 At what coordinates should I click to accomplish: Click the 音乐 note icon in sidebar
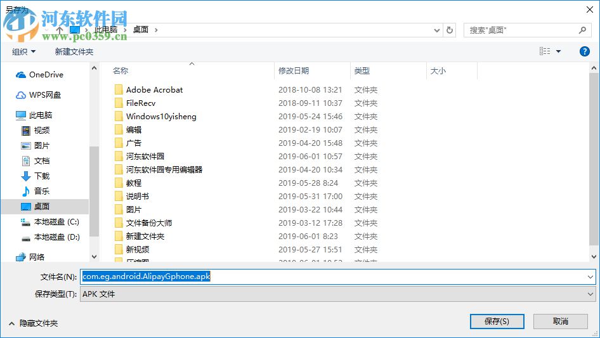coord(25,191)
